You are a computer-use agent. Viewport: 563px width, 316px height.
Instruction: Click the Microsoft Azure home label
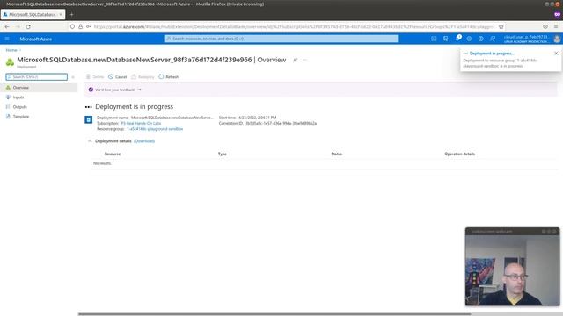tap(35, 39)
